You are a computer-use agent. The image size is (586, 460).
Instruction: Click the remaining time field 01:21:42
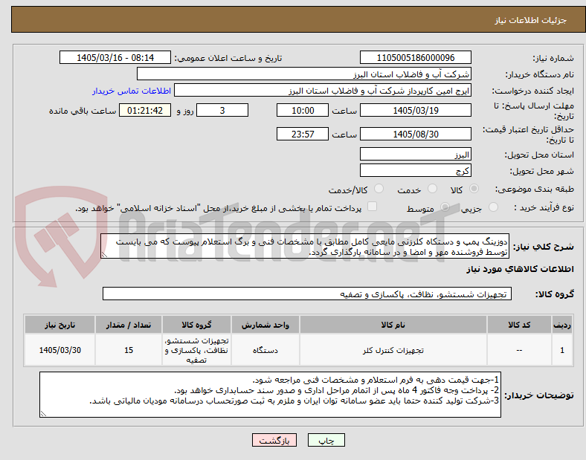click(145, 110)
